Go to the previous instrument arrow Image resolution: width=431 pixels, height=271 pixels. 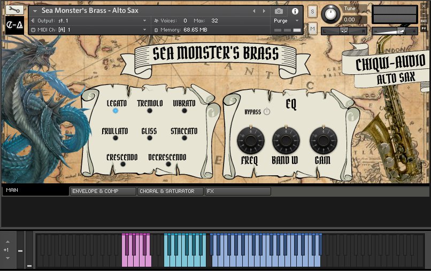tap(255, 11)
